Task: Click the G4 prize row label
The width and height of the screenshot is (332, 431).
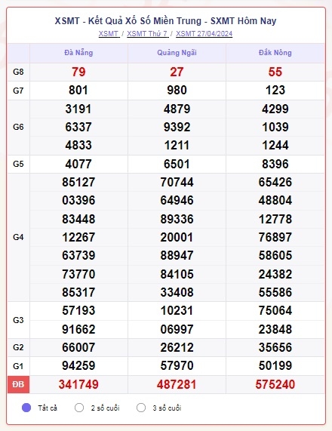Action: tap(18, 237)
